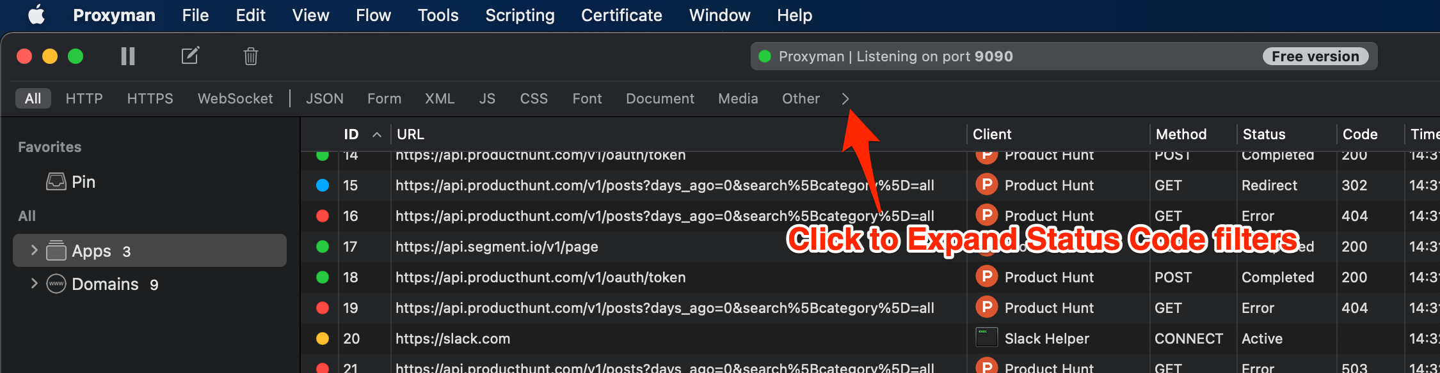Image resolution: width=1440 pixels, height=373 pixels.
Task: Click the CONNECT method cell
Action: (1188, 339)
